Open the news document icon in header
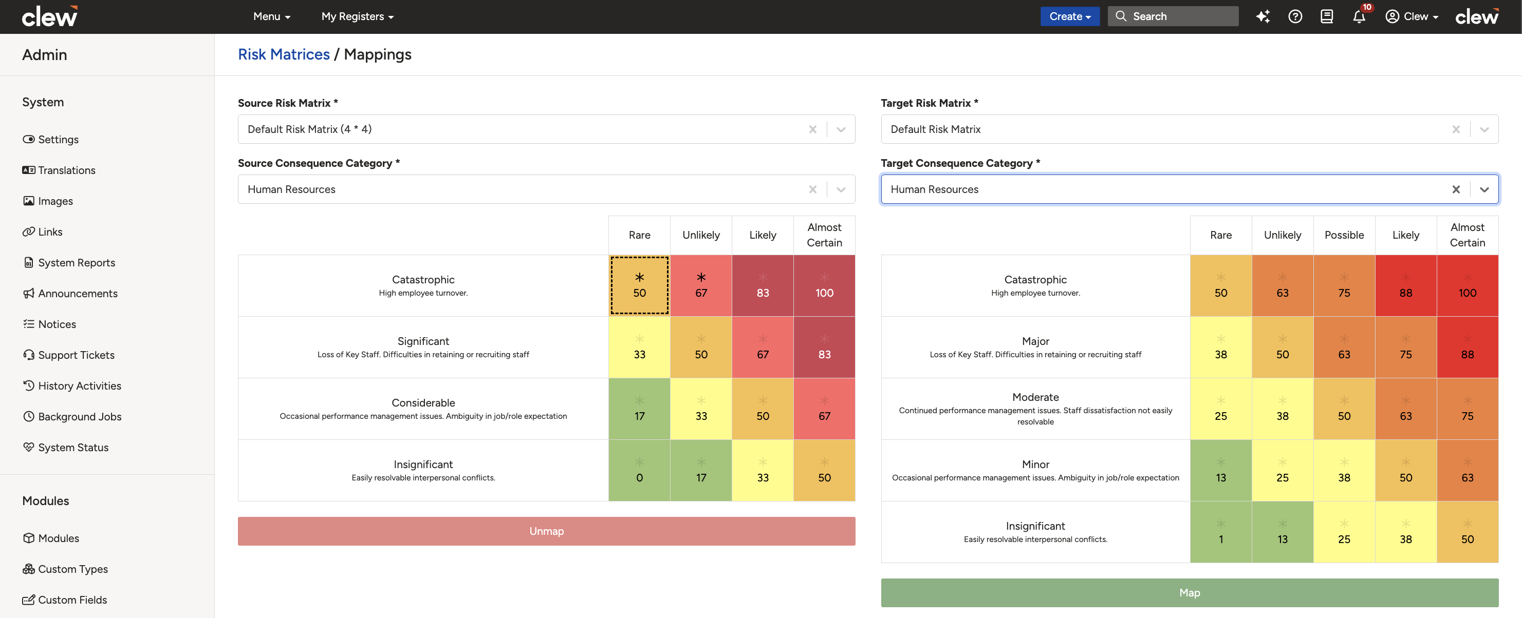 coord(1326,16)
